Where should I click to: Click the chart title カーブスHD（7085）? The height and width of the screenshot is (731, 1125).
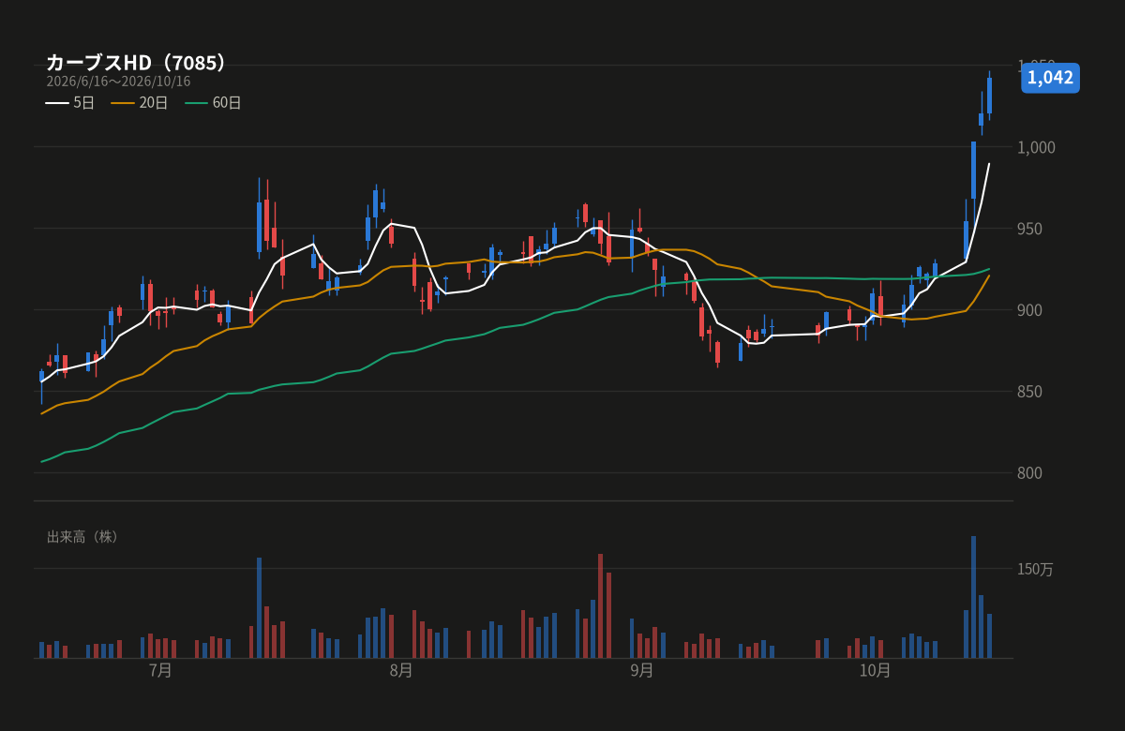(x=137, y=63)
